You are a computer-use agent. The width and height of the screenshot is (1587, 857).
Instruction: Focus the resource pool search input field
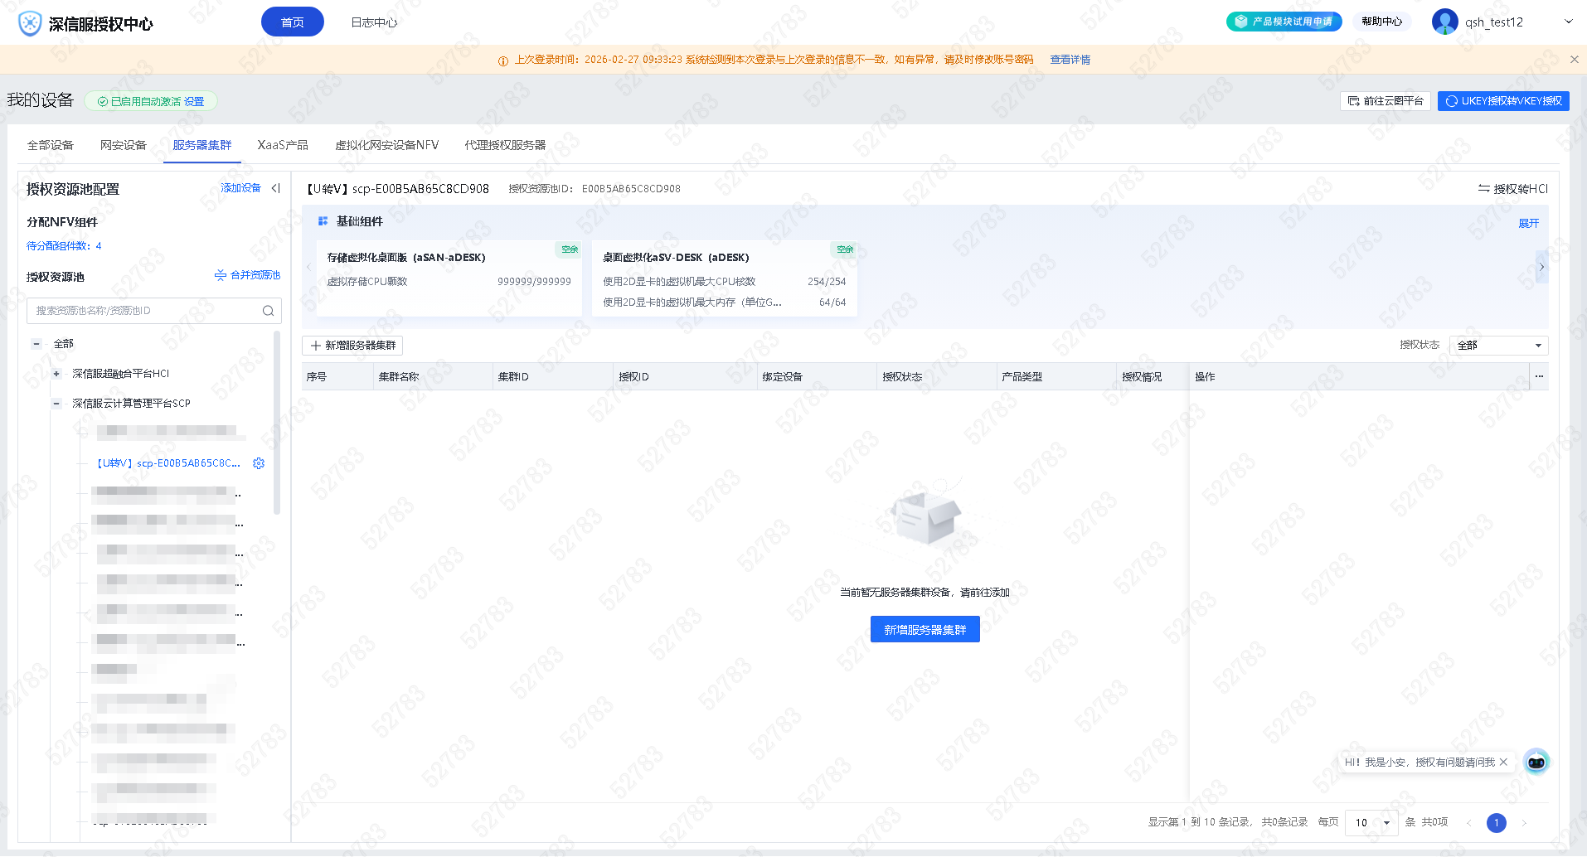click(145, 311)
